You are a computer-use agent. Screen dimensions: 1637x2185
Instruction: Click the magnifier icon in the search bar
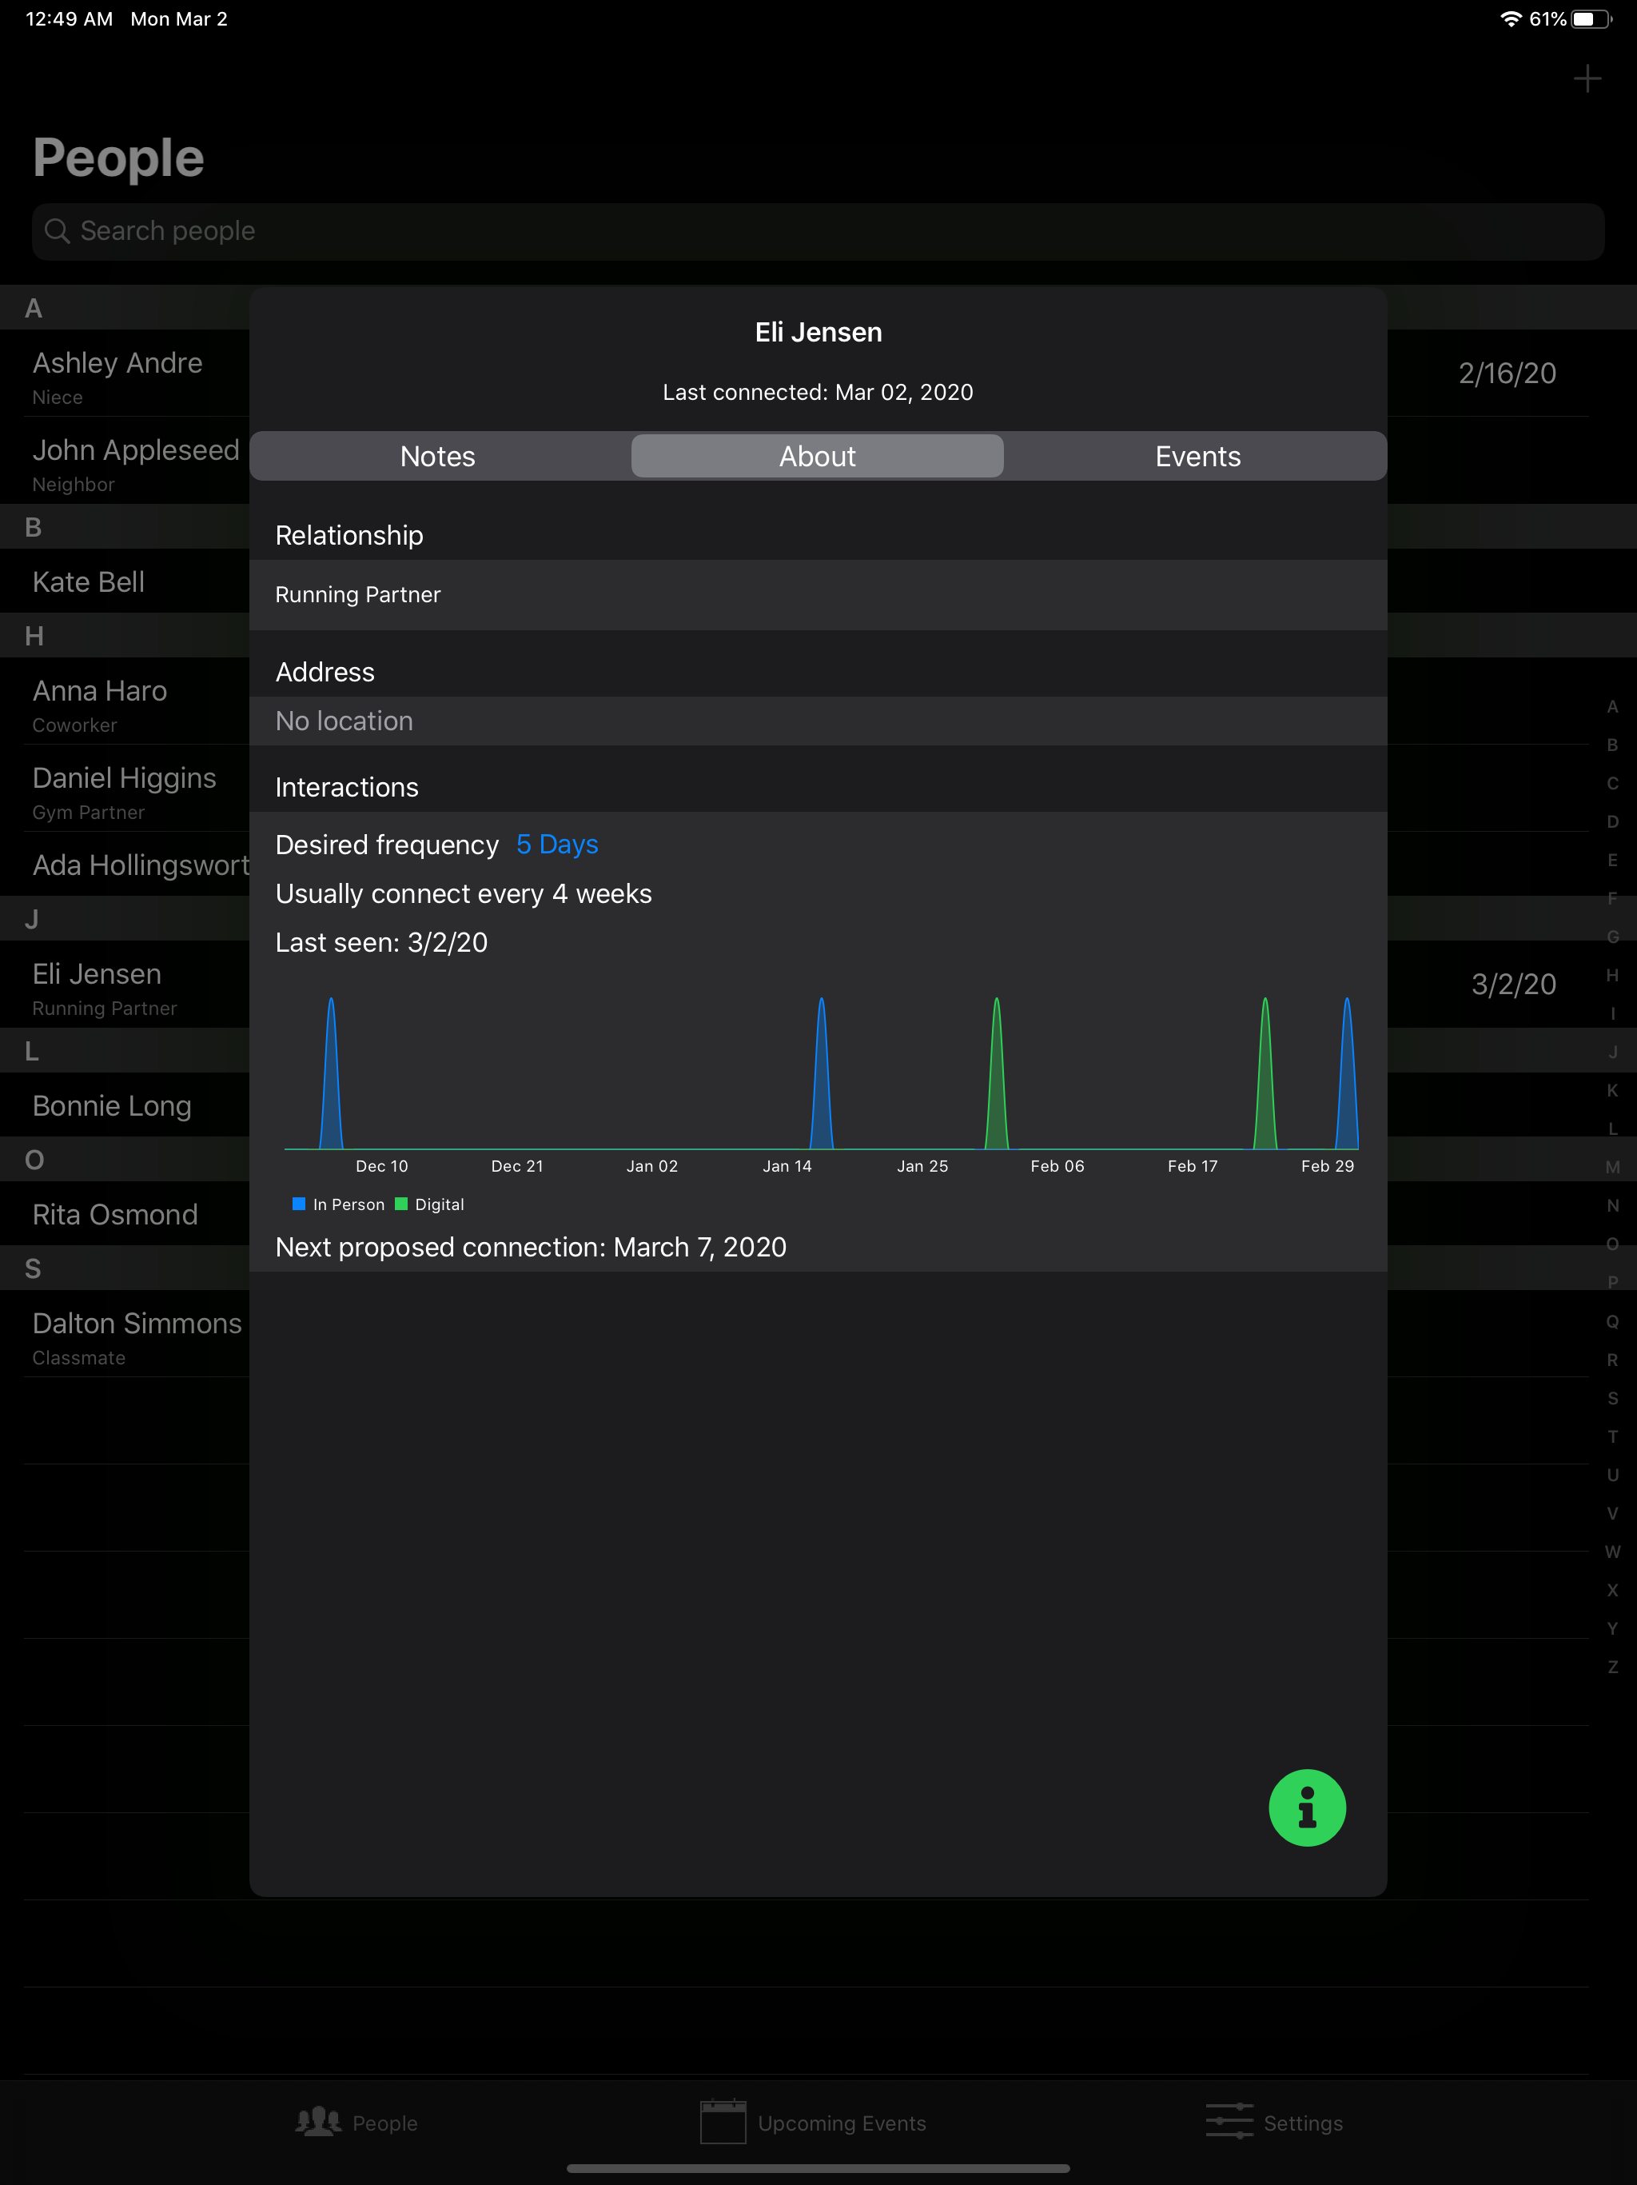point(58,230)
